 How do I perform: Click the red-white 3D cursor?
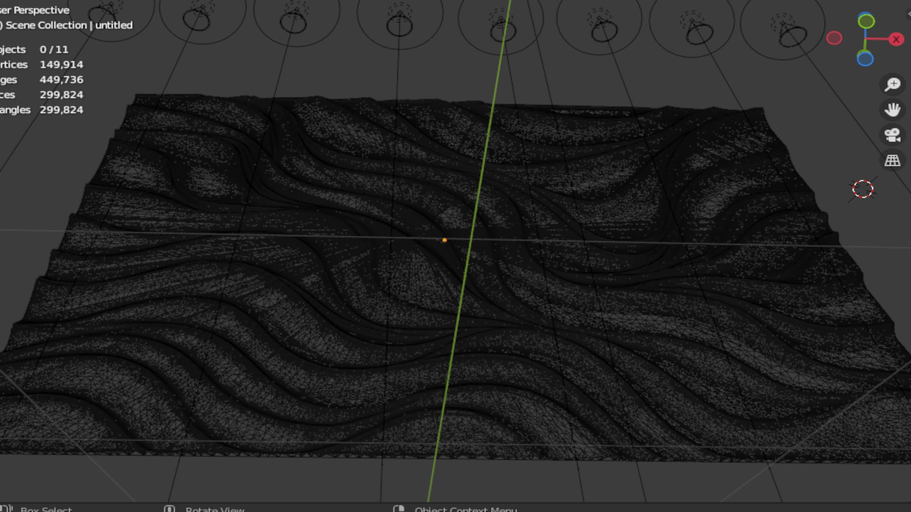pos(863,189)
